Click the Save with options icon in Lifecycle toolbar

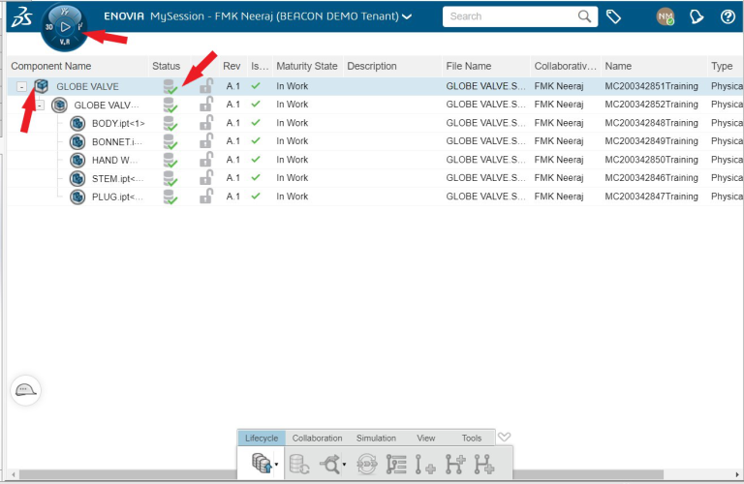262,463
